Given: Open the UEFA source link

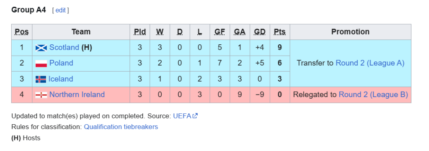Looking at the screenshot, I should point(182,116).
